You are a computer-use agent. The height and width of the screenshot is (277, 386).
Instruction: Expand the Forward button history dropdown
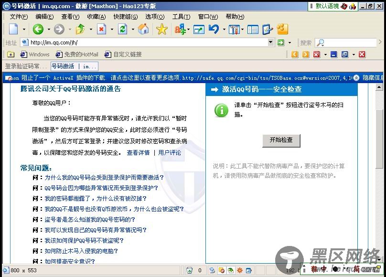[x=70, y=29]
